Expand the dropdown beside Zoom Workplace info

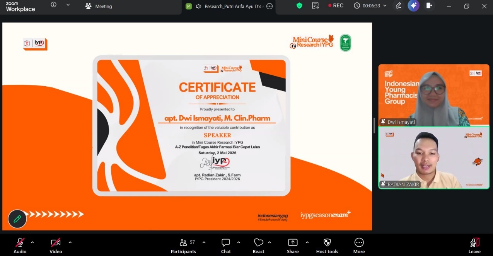click(x=68, y=5)
